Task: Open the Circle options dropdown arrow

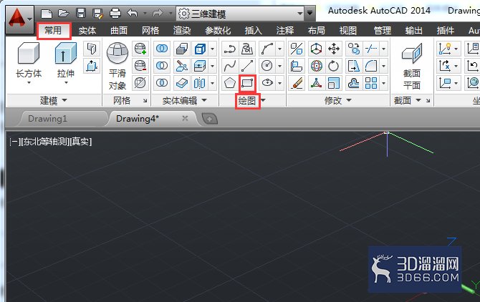Action: pyautogui.click(x=279, y=65)
